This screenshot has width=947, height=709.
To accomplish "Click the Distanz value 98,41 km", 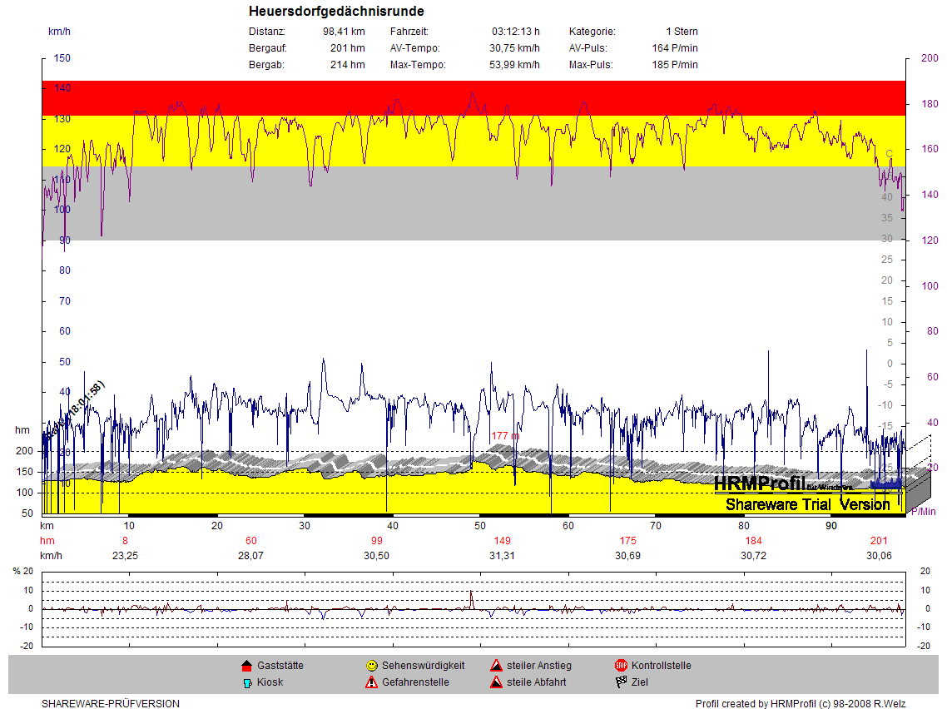I will 344,32.
